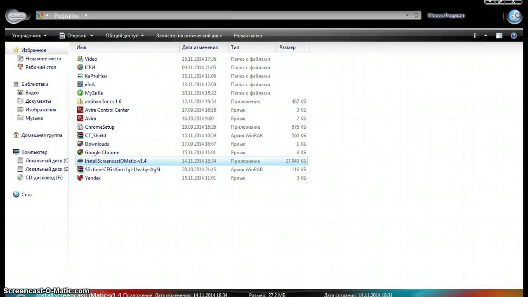Refresh the folder view button
528x297 pixels.
coord(417,16)
